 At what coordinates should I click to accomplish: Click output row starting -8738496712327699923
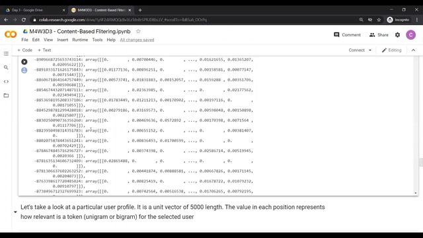click(x=143, y=192)
